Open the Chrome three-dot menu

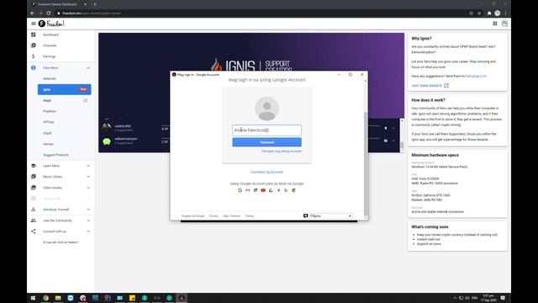(506, 13)
